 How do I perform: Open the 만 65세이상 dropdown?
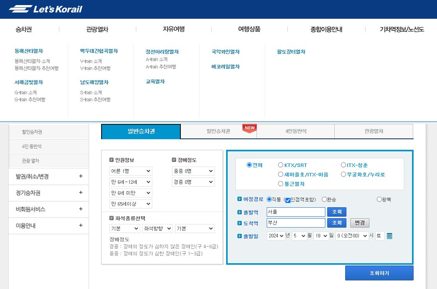pyautogui.click(x=131, y=204)
